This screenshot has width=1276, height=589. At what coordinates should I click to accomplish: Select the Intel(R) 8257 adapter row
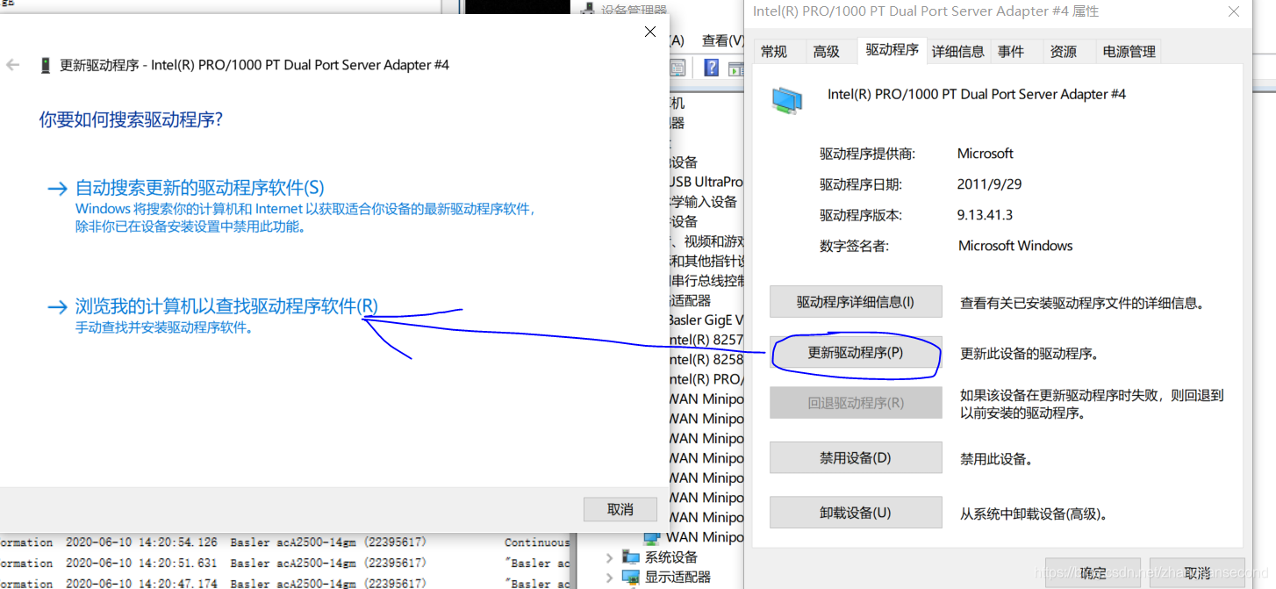coord(706,340)
